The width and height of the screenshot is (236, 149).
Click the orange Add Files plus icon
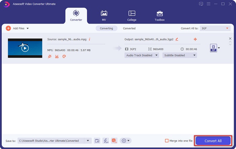point(8,28)
